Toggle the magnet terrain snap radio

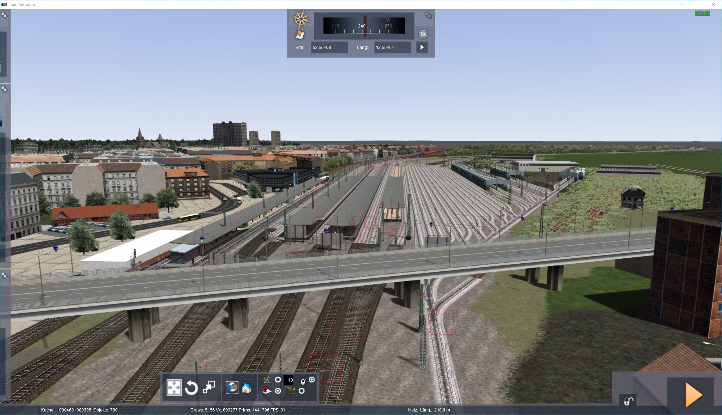278,391
